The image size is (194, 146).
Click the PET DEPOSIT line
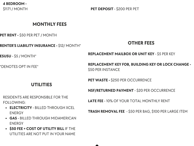click(115, 9)
